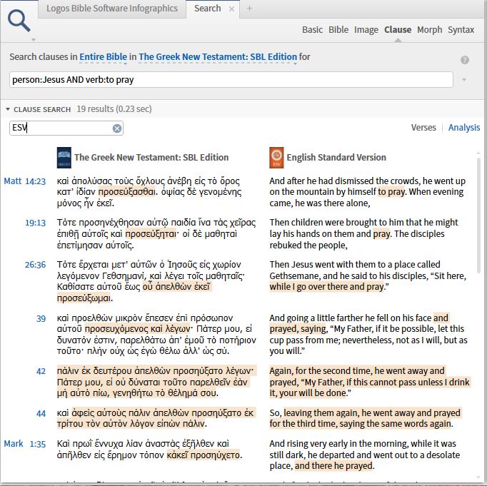The height and width of the screenshot is (486, 487).
Task: Open the verse 39 reference
Action: tap(41, 318)
